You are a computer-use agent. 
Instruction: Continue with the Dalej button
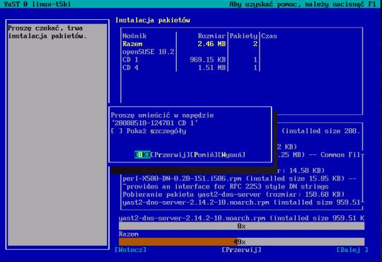tap(352, 250)
